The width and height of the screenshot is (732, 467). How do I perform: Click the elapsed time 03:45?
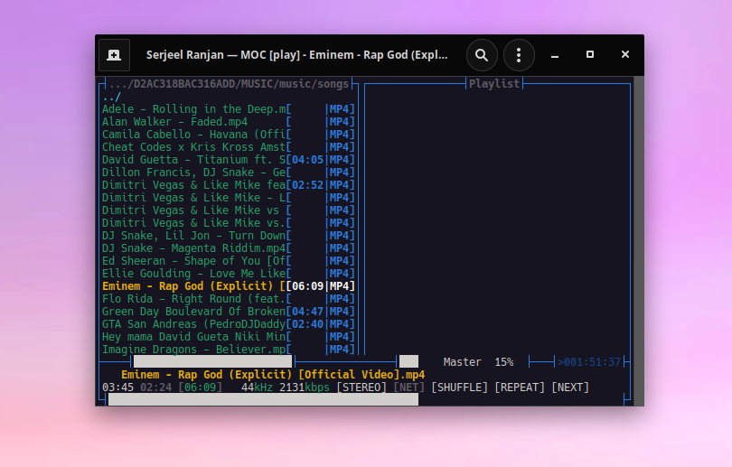point(117,388)
